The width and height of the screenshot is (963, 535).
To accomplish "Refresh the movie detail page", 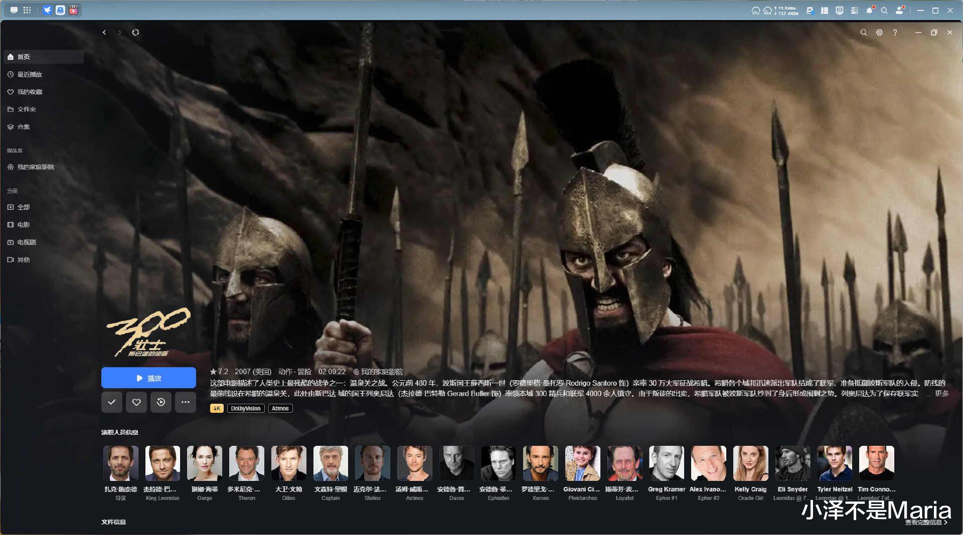I will point(135,33).
